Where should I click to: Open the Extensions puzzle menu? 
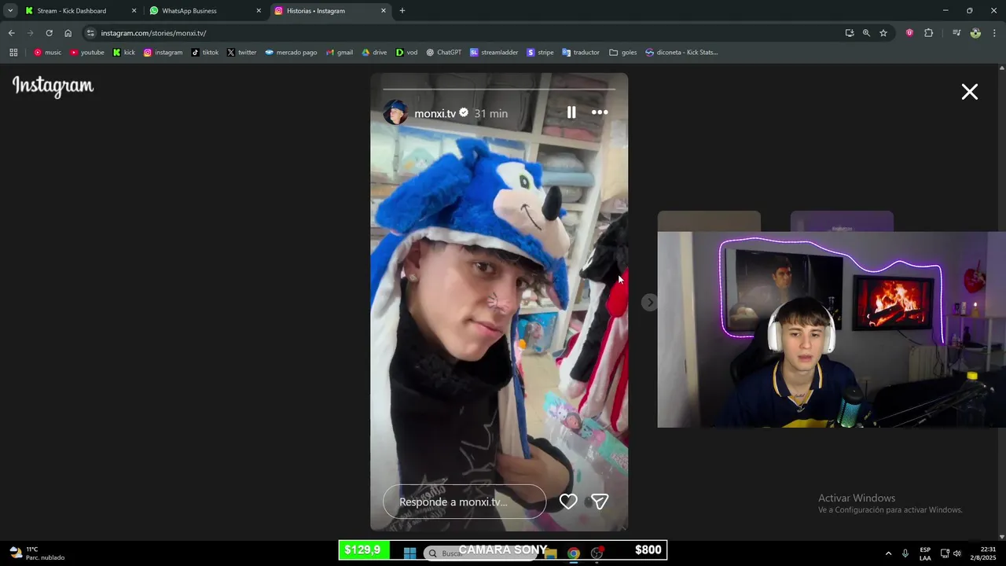(928, 33)
